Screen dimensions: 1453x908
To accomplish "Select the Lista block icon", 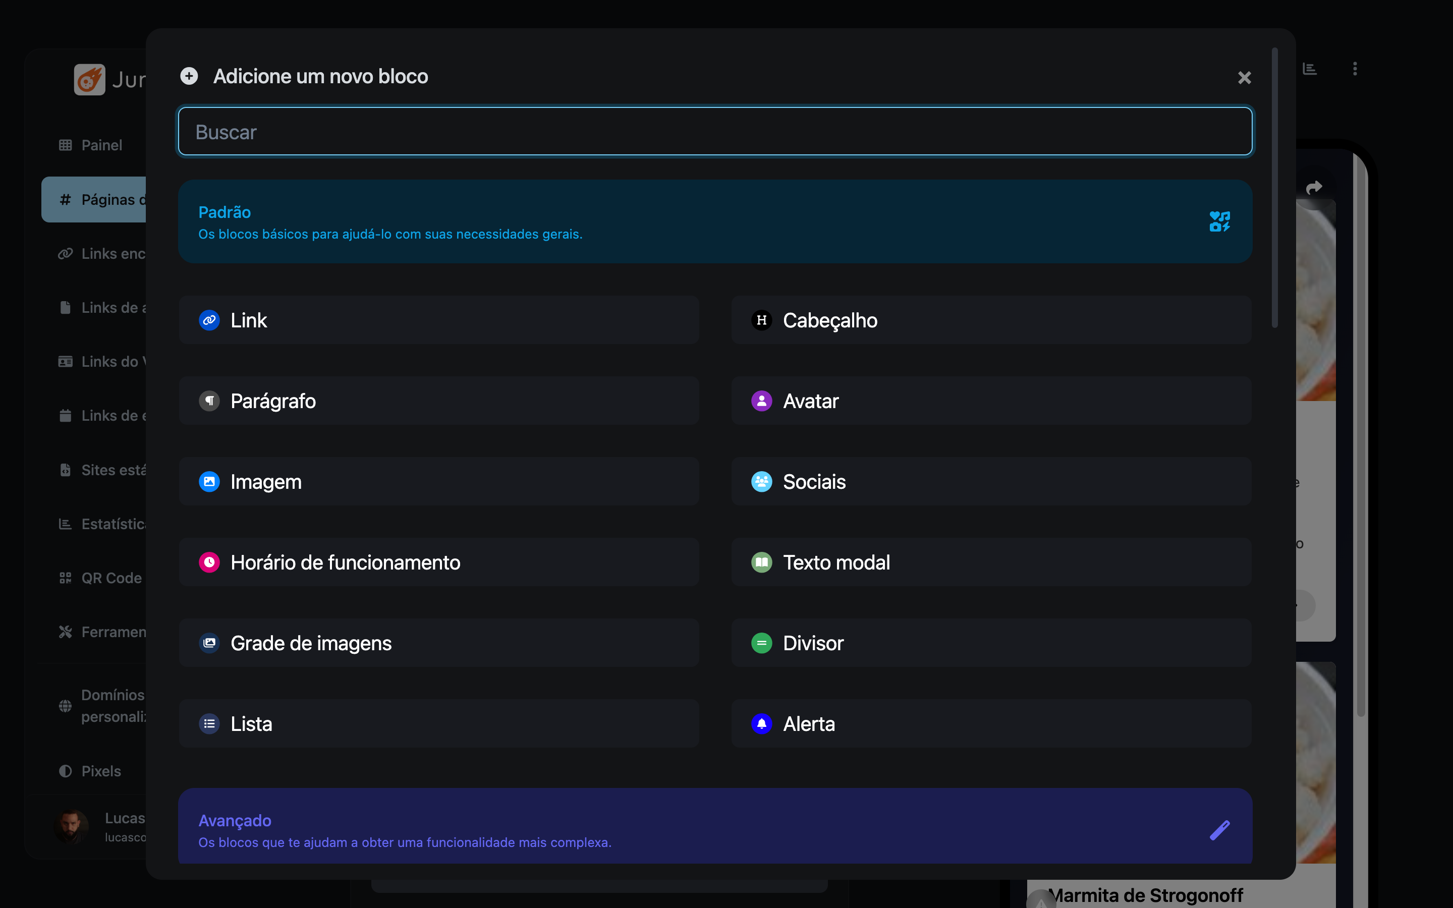I will [x=209, y=724].
